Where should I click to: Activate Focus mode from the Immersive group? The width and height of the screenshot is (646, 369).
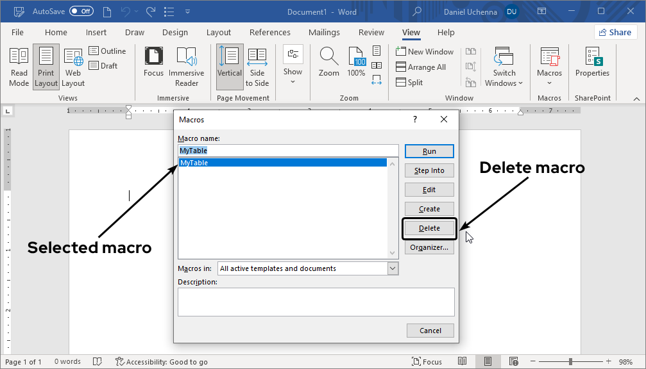tap(153, 66)
